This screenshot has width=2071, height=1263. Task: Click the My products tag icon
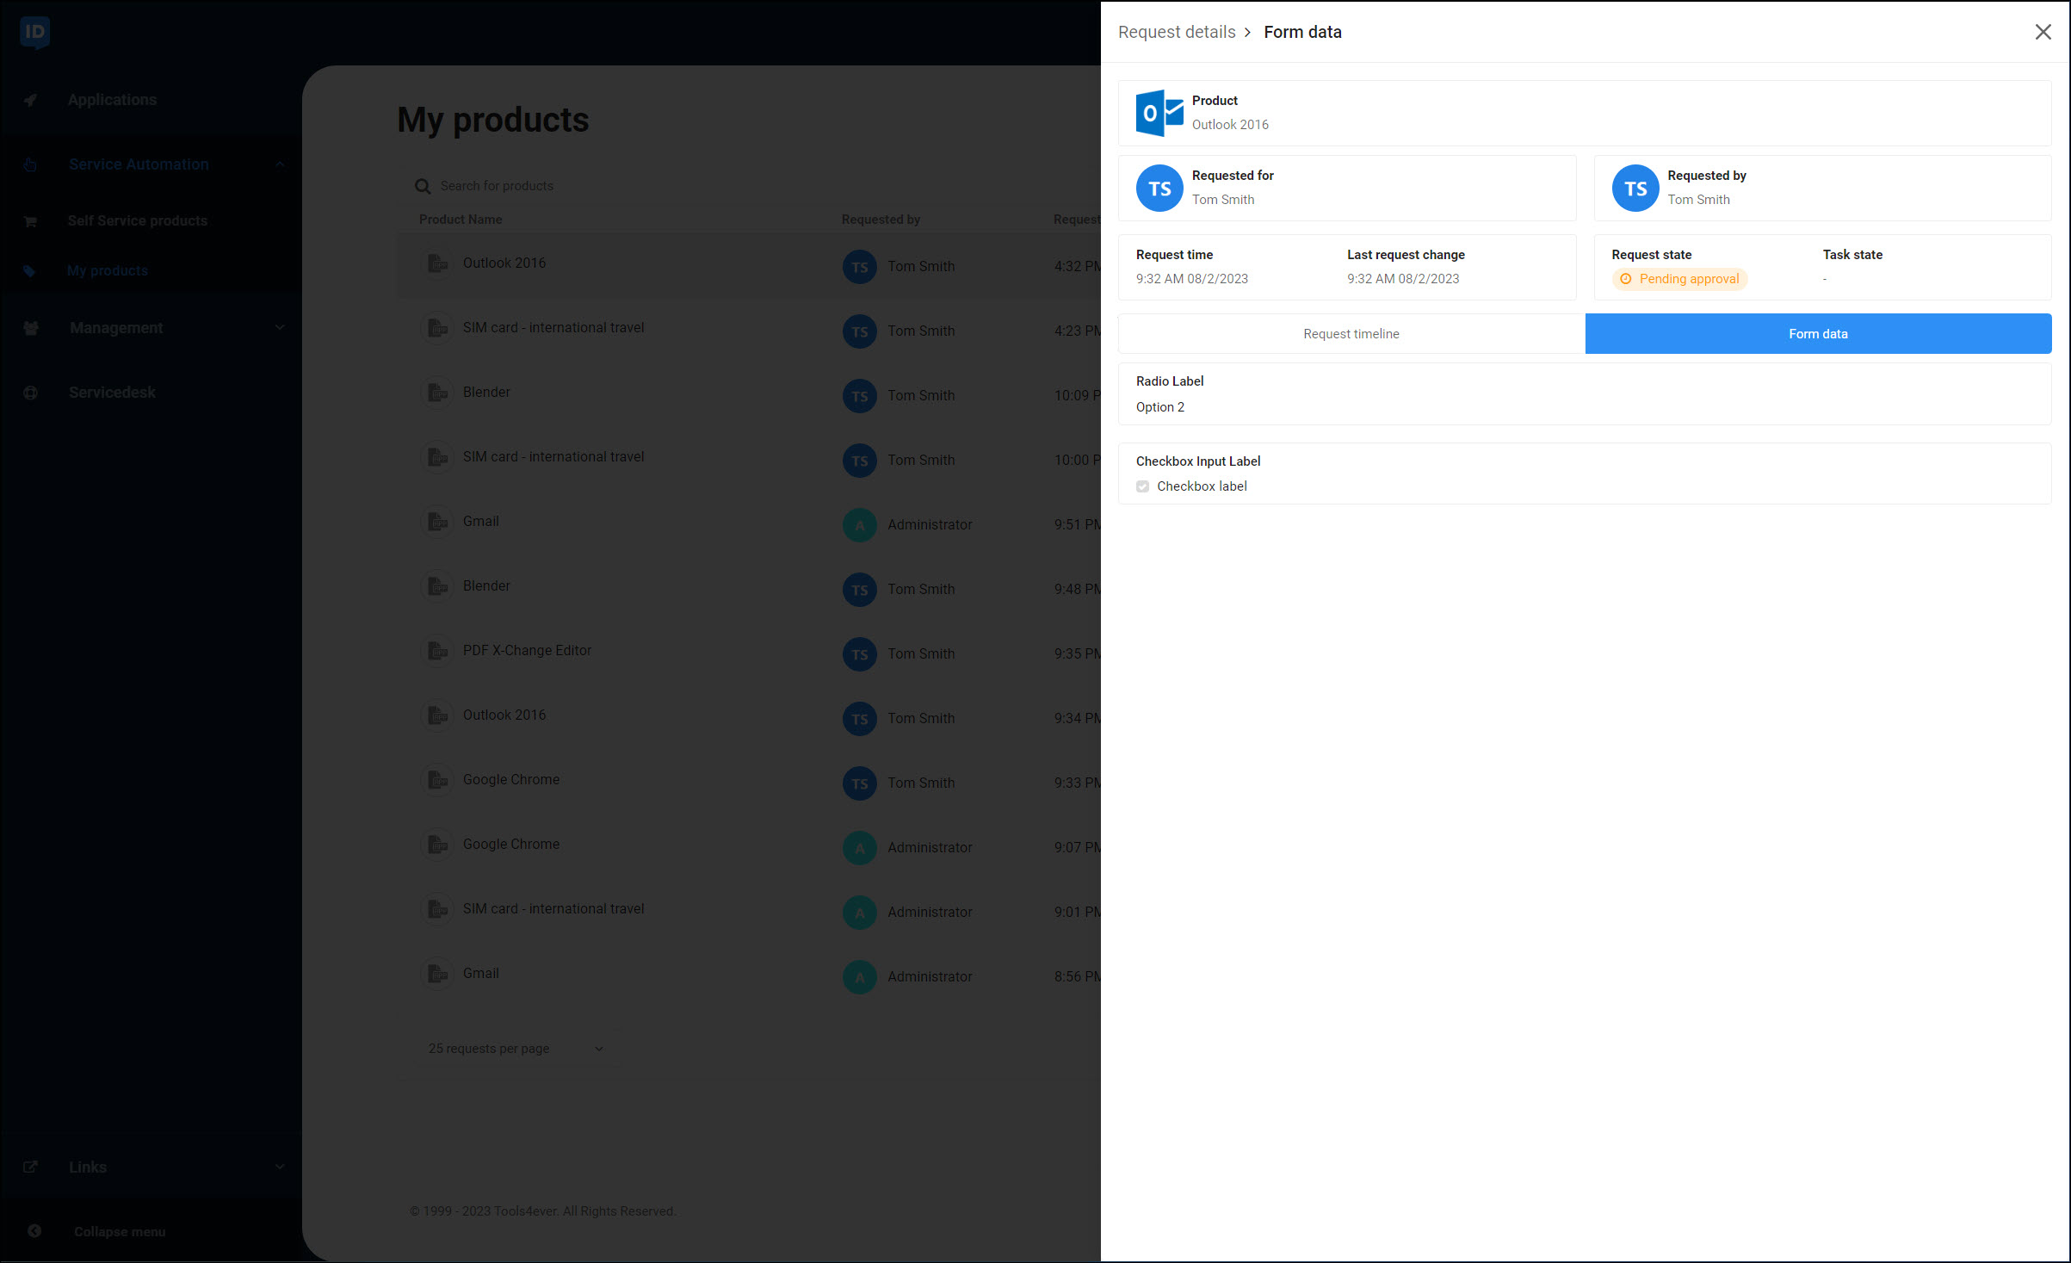click(x=30, y=271)
